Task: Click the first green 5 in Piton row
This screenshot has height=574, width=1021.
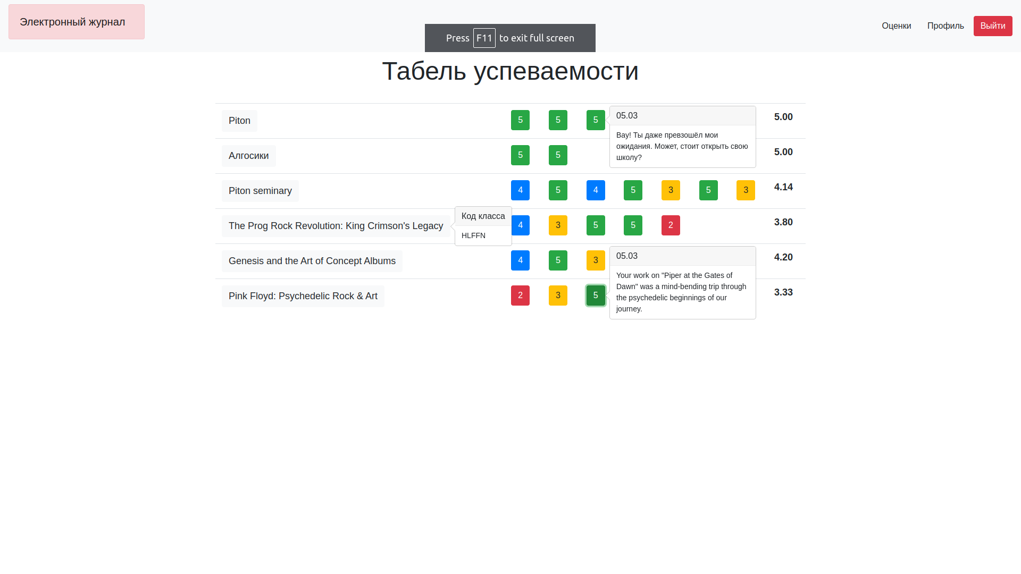Action: click(x=520, y=120)
